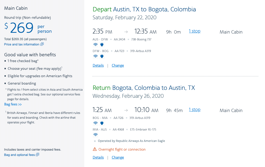View 1 stop info for departing flight
Screen dimensions: 265x167
click(195, 31)
